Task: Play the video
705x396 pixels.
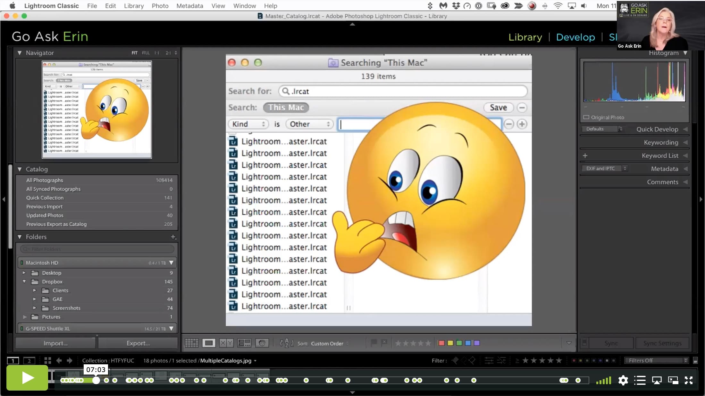Action: (27, 378)
